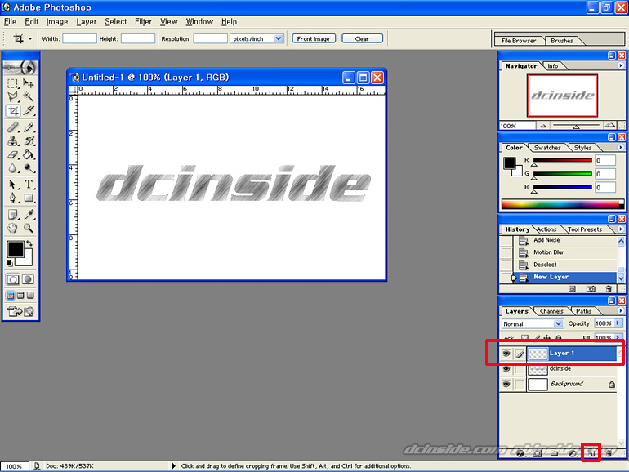Screen dimensions: 629x472
Task: Open the History panel flyout menu
Action: 620,229
